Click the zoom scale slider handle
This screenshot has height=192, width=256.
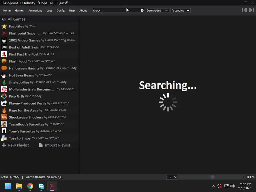point(212,177)
